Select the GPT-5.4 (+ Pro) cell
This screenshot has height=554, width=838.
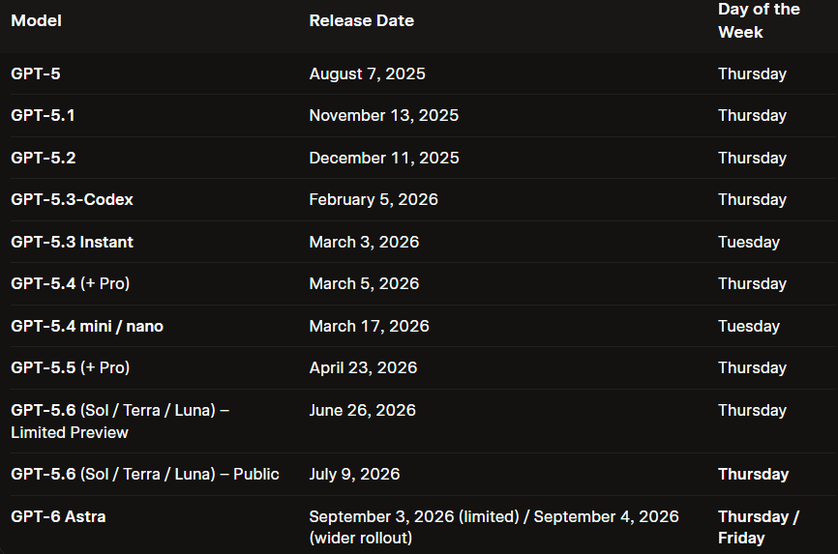70,283
